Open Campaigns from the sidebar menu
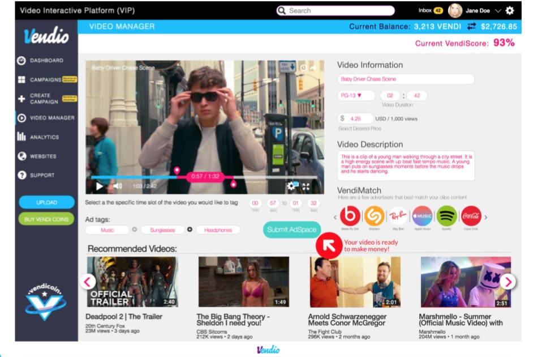 [x=46, y=80]
